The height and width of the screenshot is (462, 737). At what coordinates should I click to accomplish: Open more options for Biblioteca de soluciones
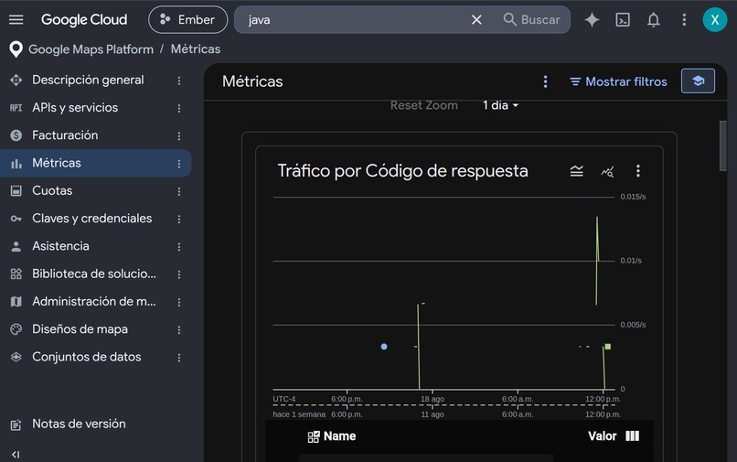coord(179,274)
